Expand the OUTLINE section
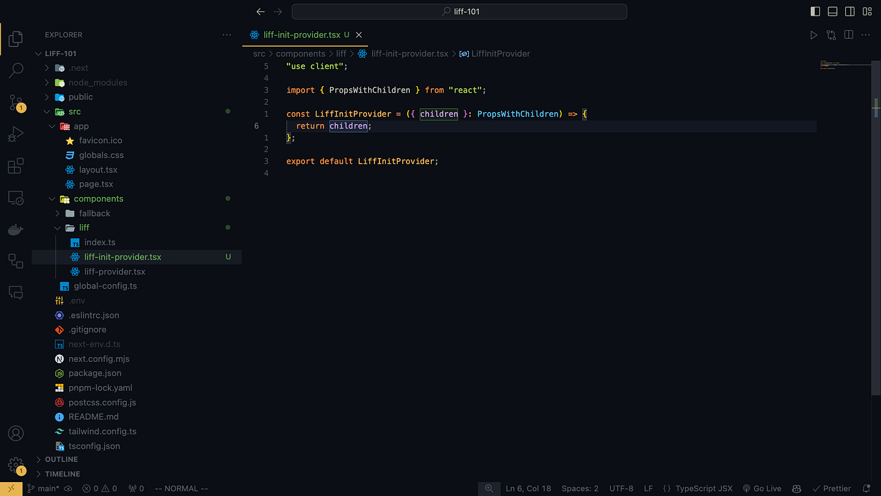 (x=137, y=459)
